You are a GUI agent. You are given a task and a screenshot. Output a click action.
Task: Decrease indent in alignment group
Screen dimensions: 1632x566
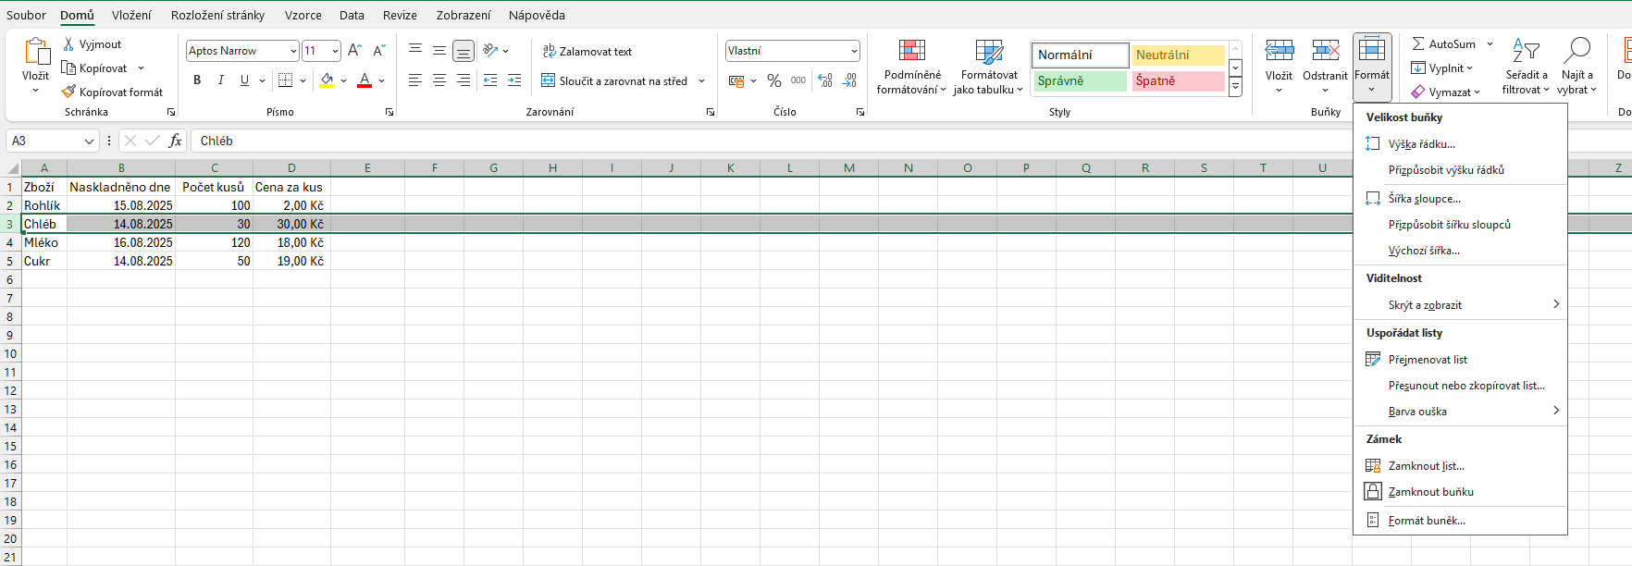(490, 80)
